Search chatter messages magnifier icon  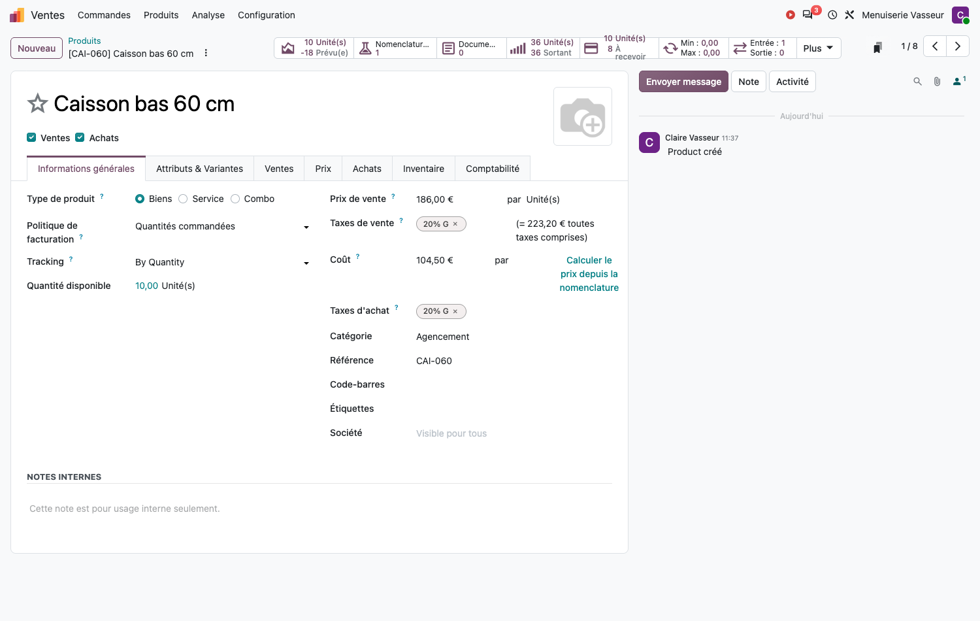[917, 82]
